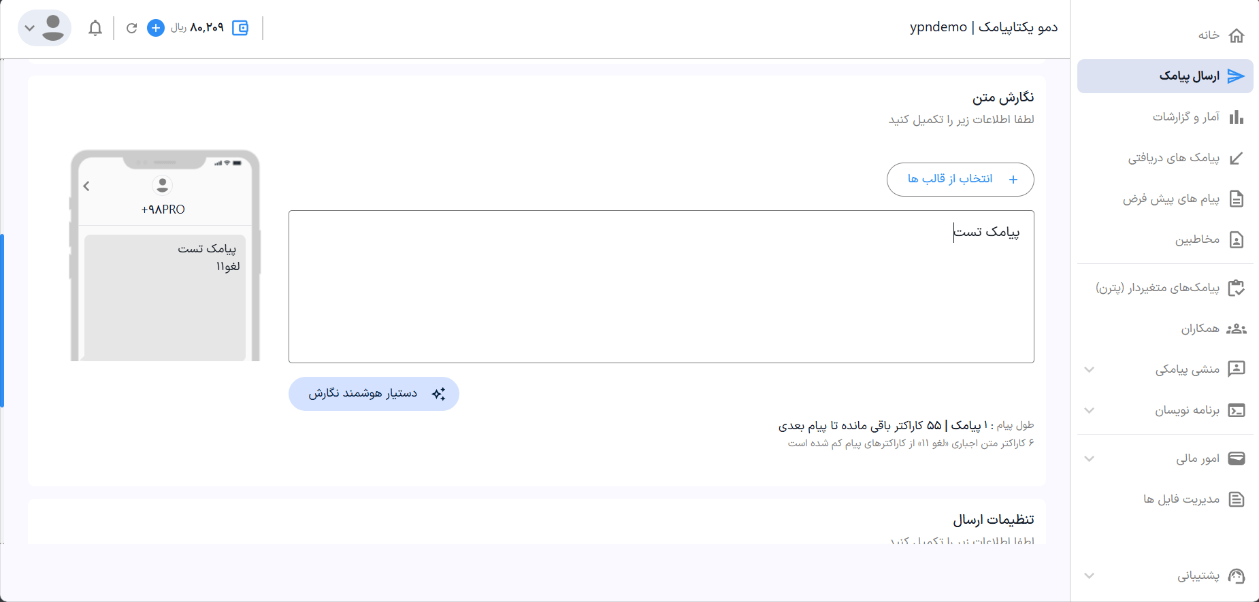Viewport: 1259px width, 602px height.
Task: Click the دستیار هوشمند نگارش button
Action: coord(374,394)
